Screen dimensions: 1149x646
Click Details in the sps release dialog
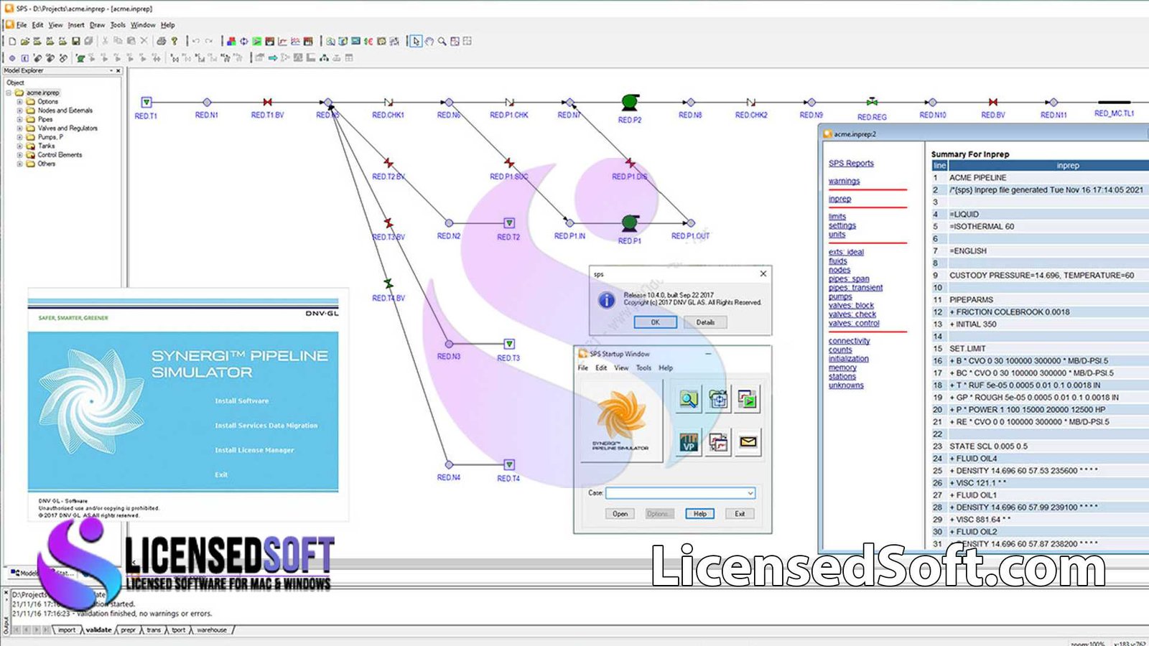pos(705,322)
